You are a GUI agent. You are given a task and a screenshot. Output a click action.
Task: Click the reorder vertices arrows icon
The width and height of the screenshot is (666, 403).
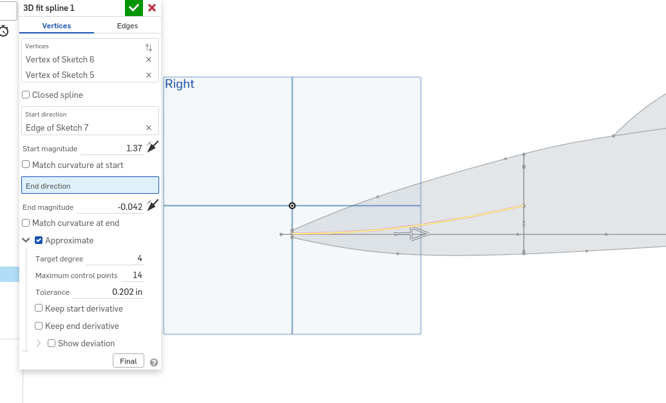149,48
